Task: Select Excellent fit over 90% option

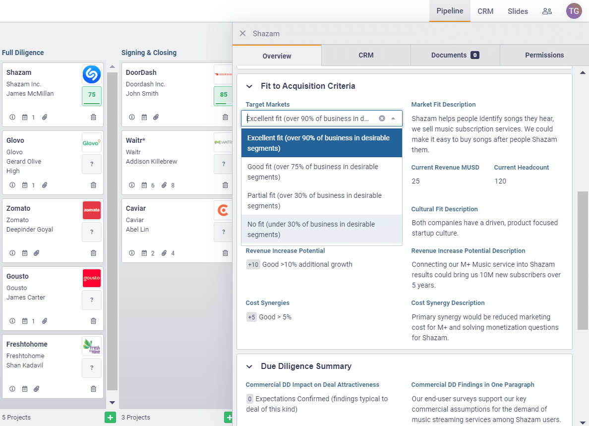Action: (322, 143)
